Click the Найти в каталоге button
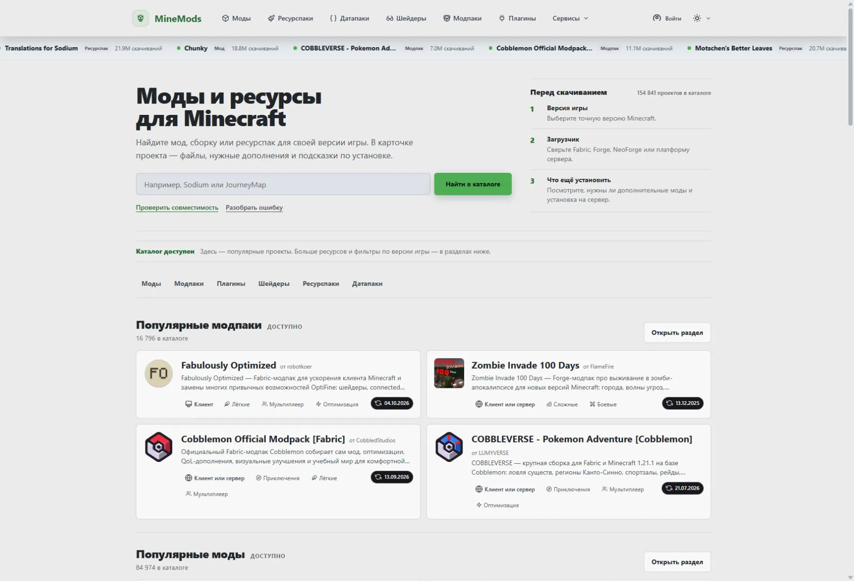The height and width of the screenshot is (581, 854). 473,184
